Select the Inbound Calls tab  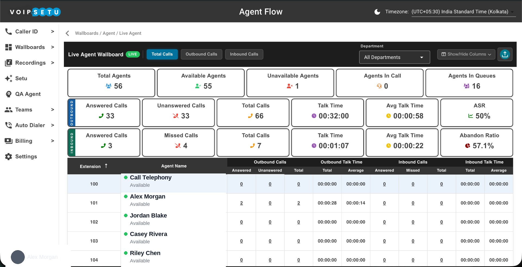tap(244, 54)
